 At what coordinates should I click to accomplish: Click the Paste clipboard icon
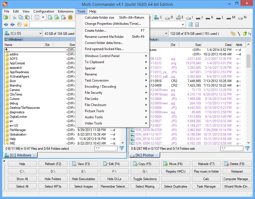point(27,18)
